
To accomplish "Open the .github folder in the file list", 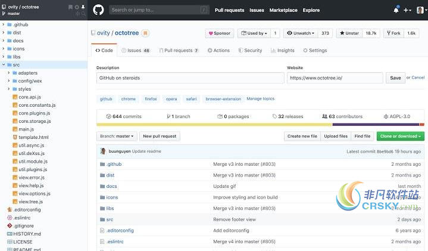I will [114, 164].
